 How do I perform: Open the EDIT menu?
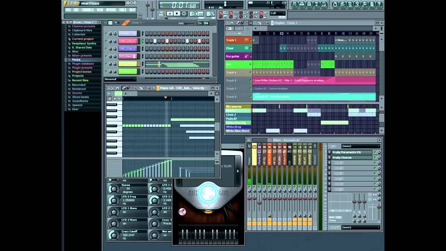click(76, 10)
